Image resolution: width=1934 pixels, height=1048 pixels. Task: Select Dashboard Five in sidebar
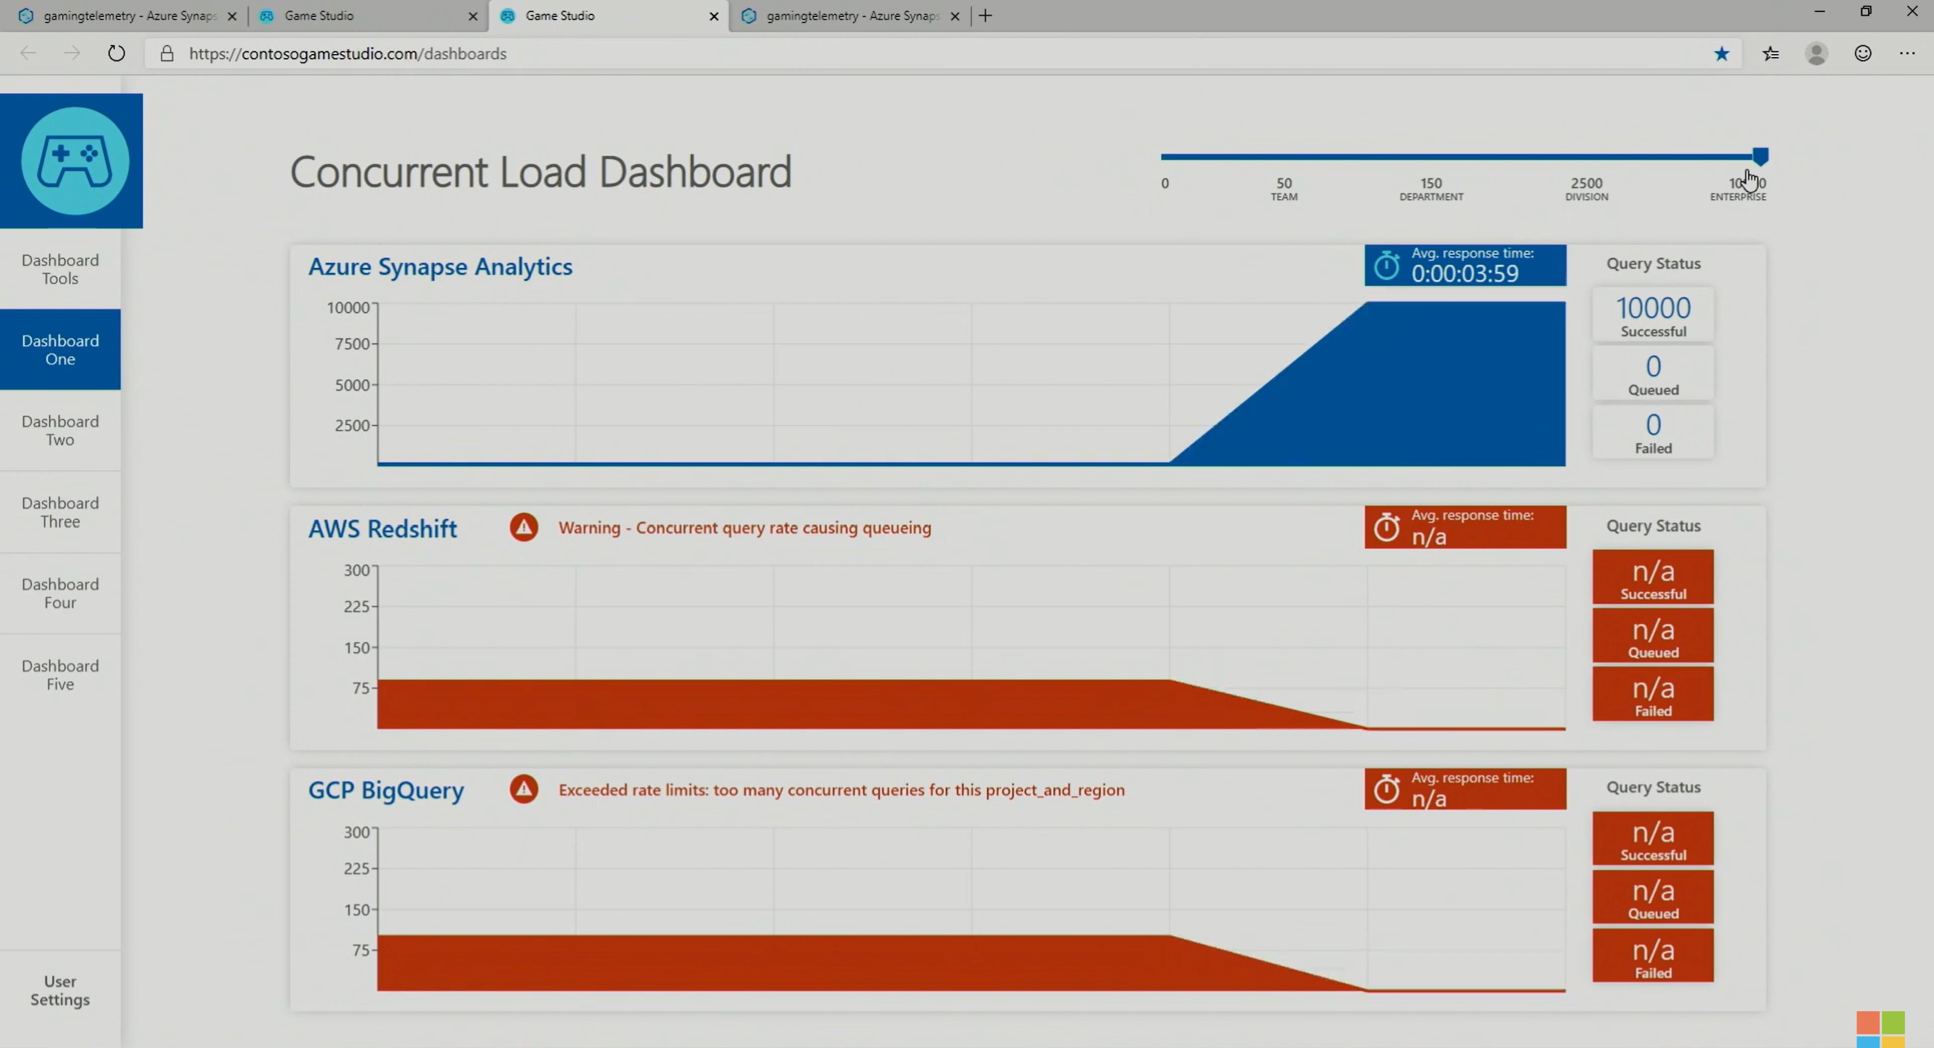[x=60, y=674]
